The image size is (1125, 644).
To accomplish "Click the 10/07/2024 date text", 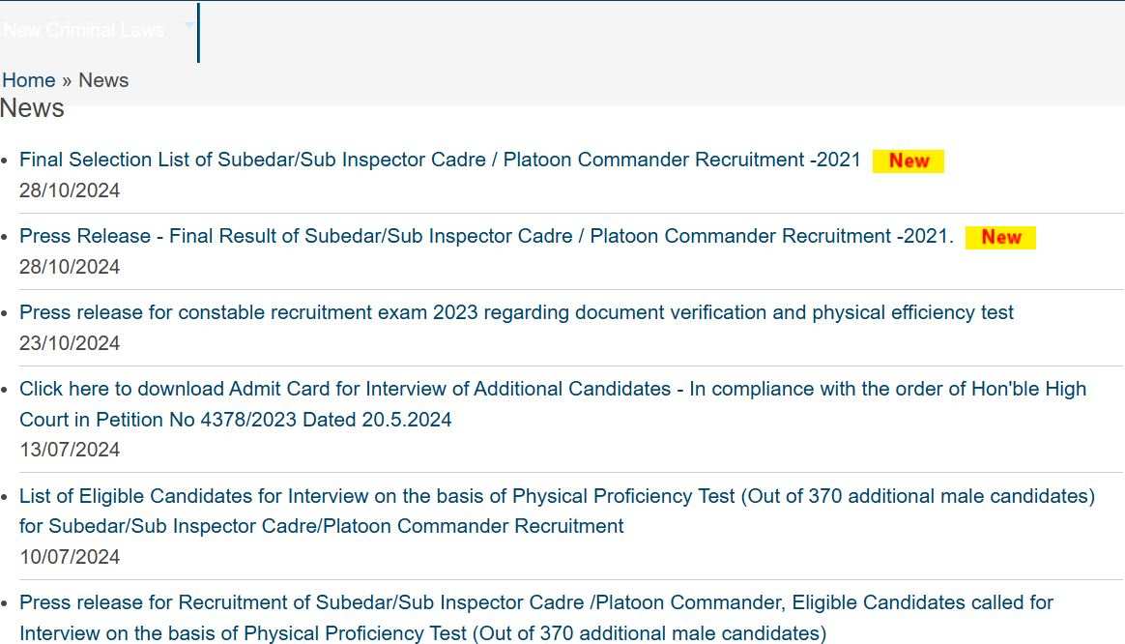I will point(70,557).
